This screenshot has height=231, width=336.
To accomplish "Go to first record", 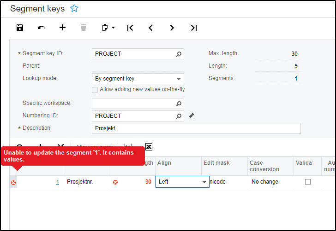I will point(130,28).
